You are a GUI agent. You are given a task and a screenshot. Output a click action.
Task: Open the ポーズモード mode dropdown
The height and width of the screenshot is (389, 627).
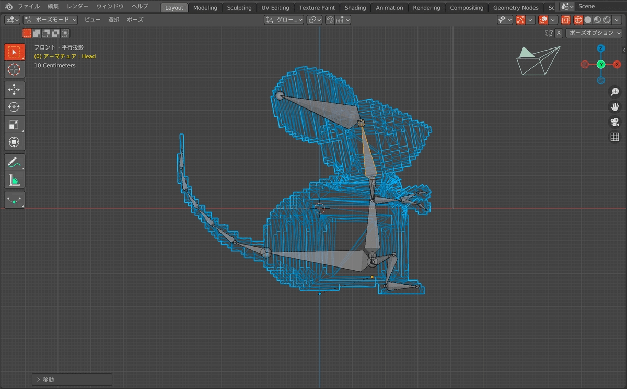point(51,20)
